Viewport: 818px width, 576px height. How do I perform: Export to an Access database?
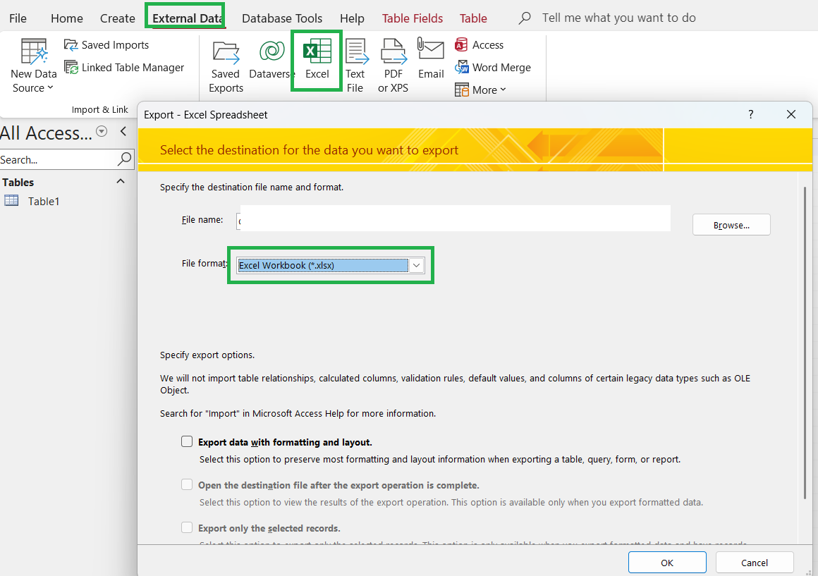pyautogui.click(x=479, y=45)
